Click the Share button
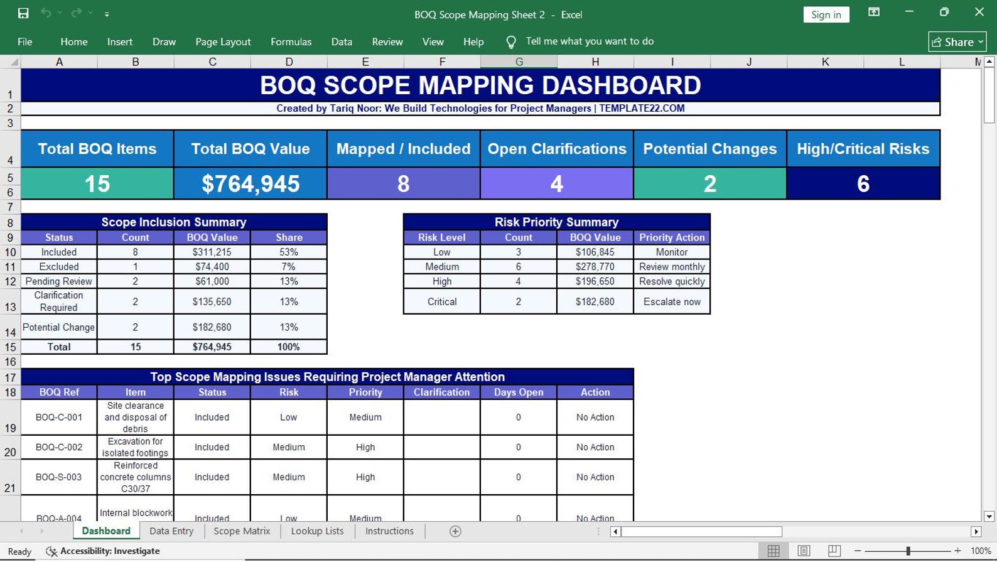The height and width of the screenshot is (562, 997). click(x=957, y=41)
